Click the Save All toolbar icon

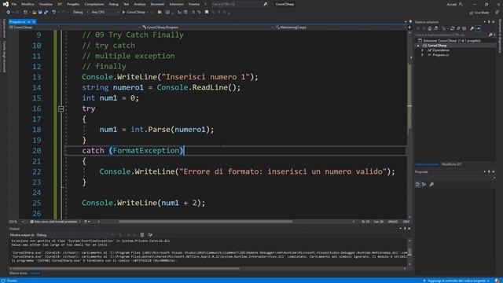pyautogui.click(x=46, y=13)
